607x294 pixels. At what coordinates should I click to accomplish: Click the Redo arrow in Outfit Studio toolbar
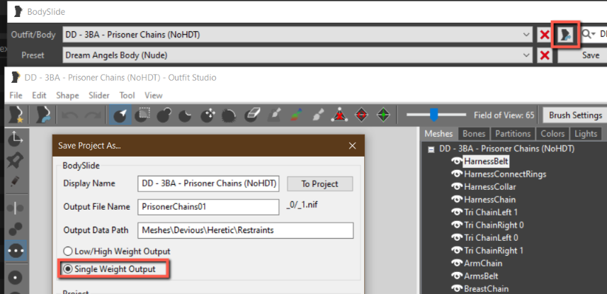[92, 115]
